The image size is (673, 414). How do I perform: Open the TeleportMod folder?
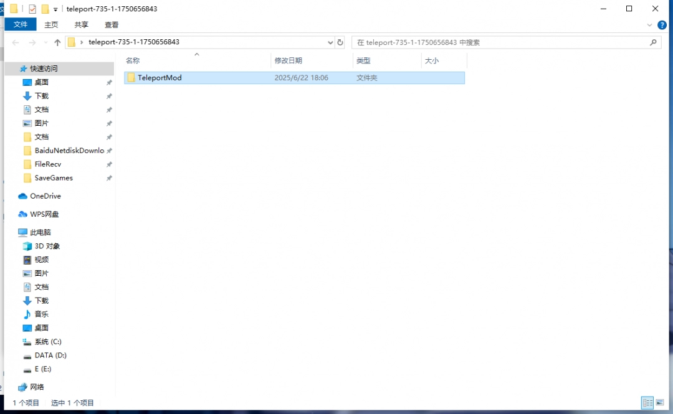160,78
